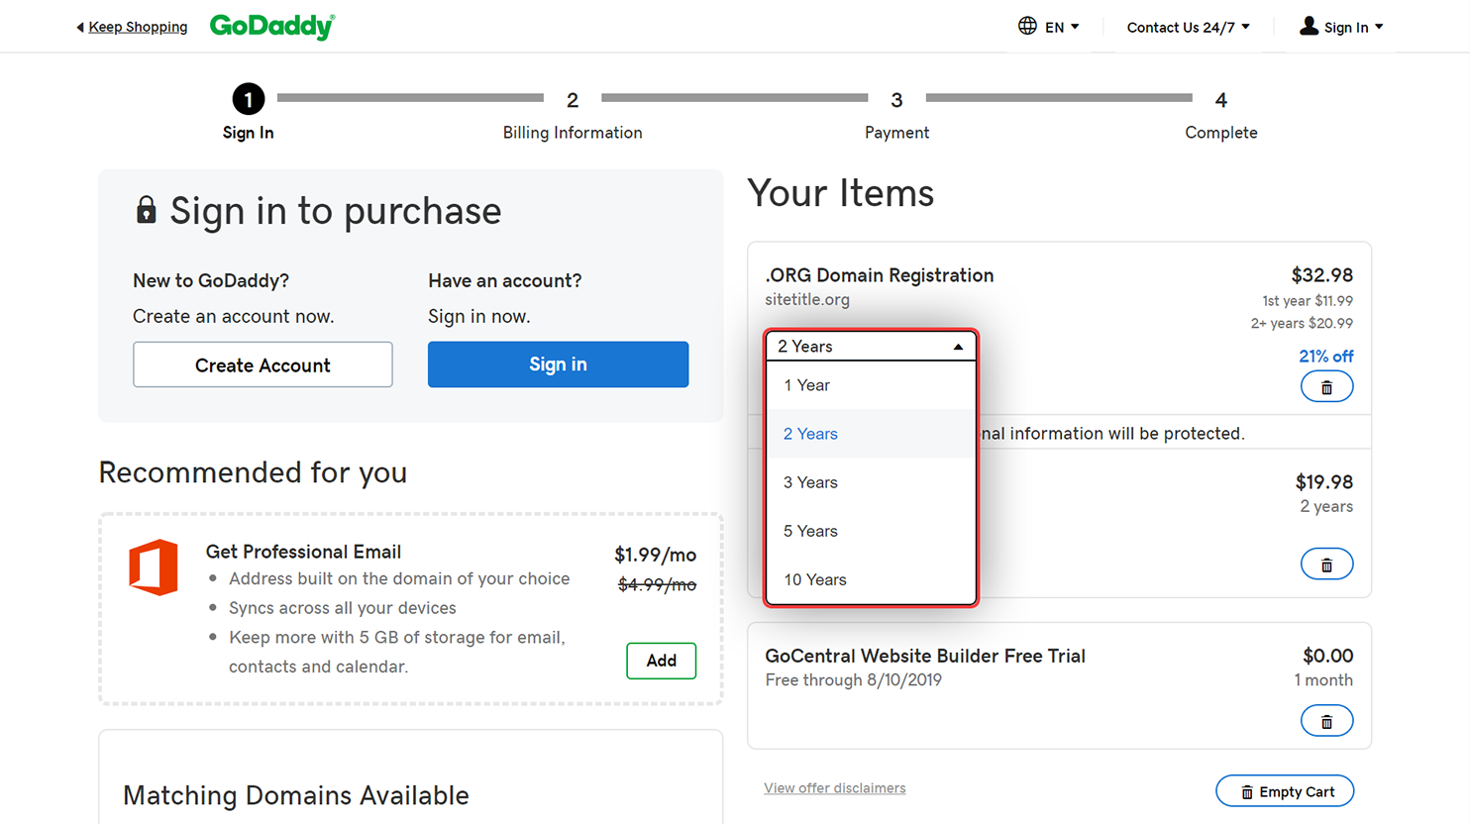Click the 1st year $11.99 text

(x=1308, y=301)
